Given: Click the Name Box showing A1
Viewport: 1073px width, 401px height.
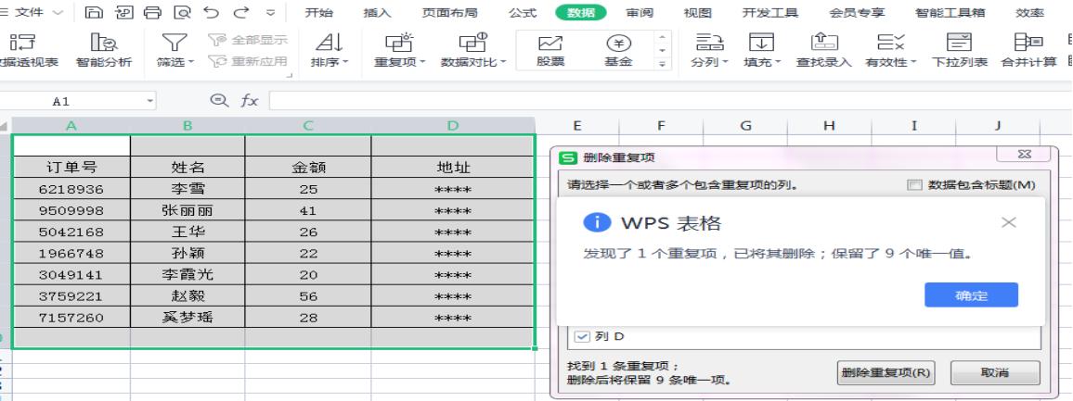Looking at the screenshot, I should tap(77, 101).
